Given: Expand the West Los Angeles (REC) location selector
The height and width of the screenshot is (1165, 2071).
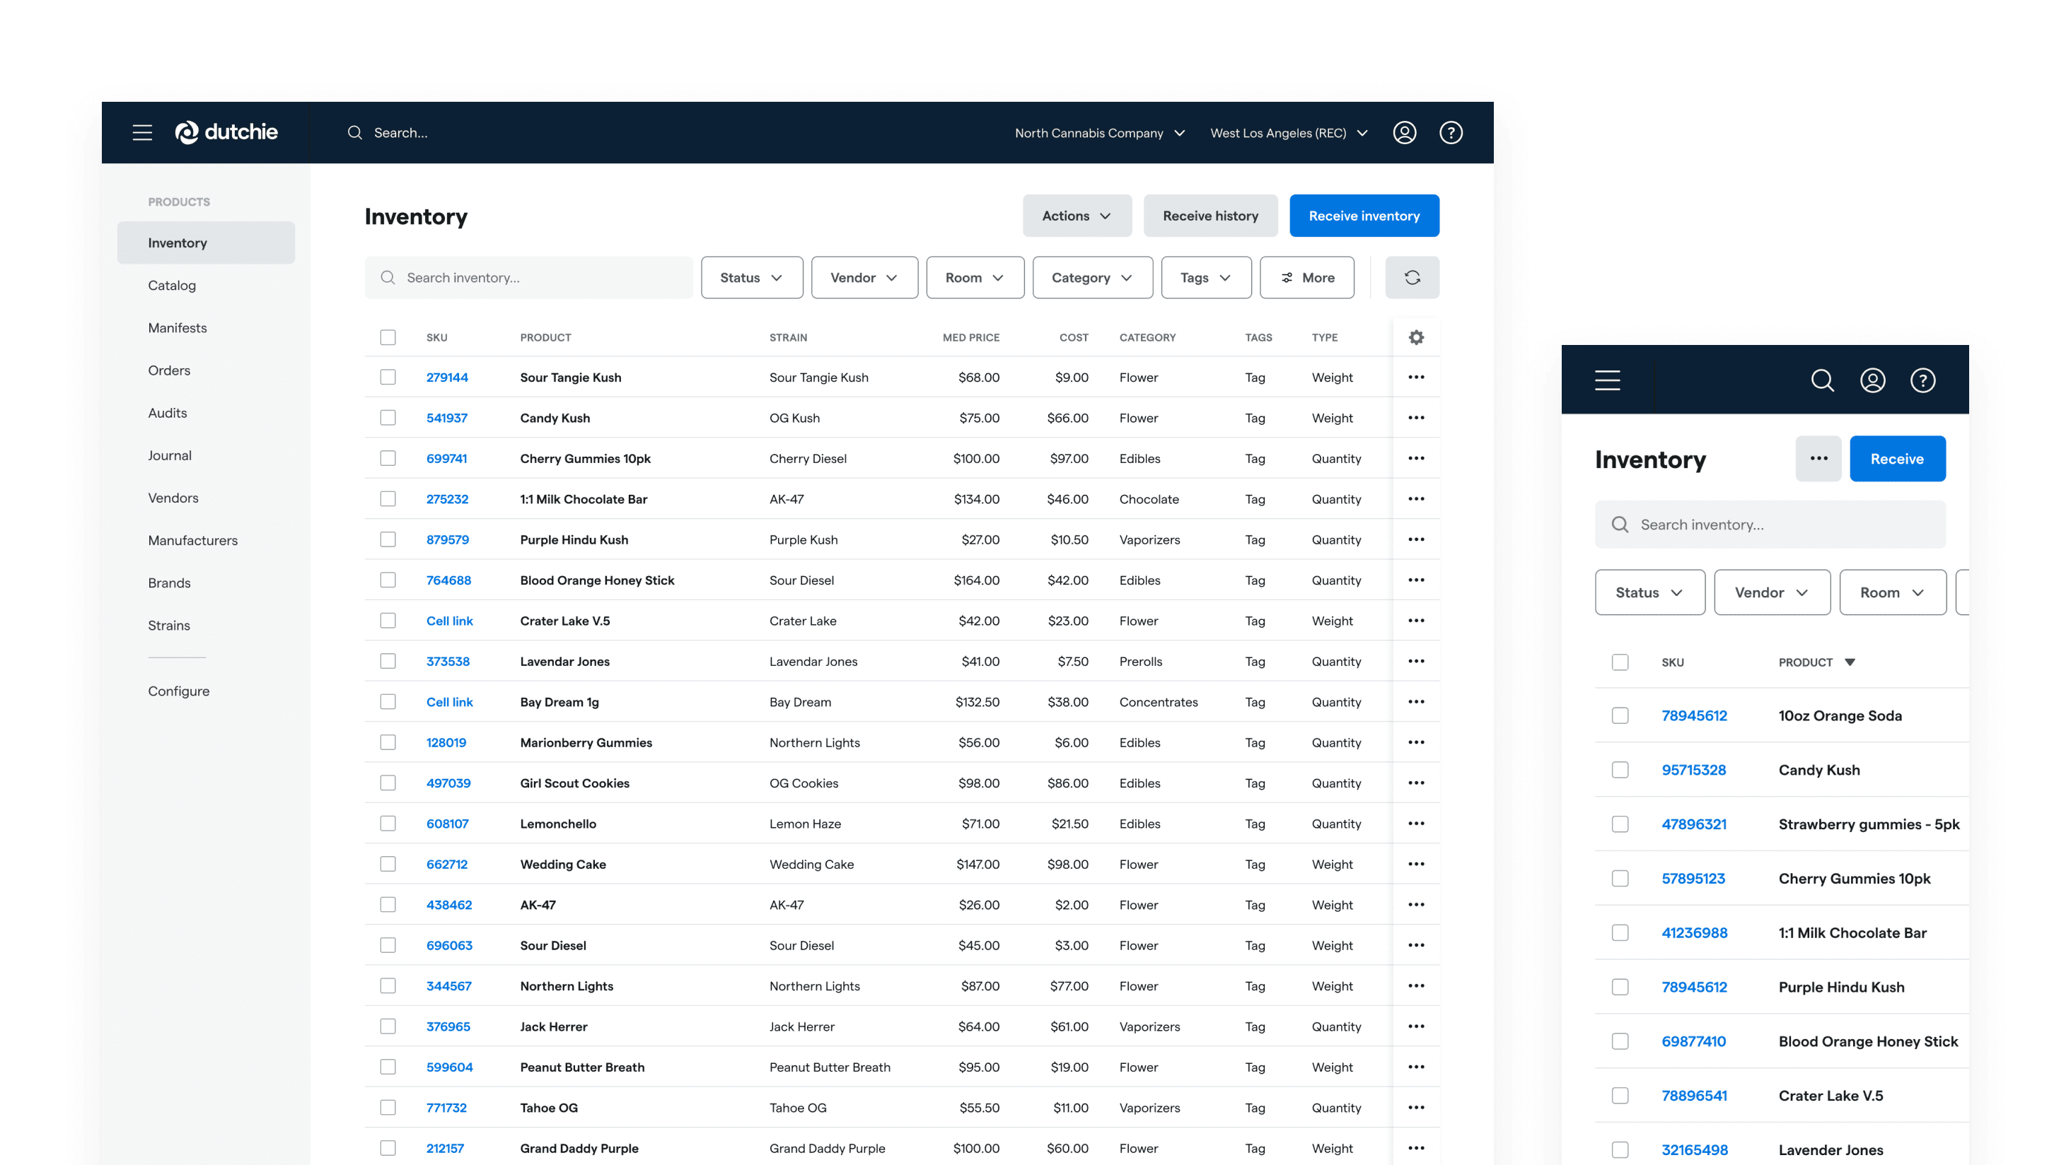Looking at the screenshot, I should pyautogui.click(x=1288, y=133).
